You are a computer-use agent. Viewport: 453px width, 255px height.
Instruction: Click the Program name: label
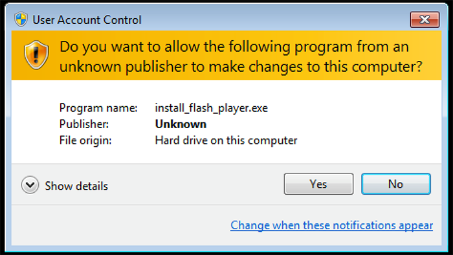pos(98,108)
